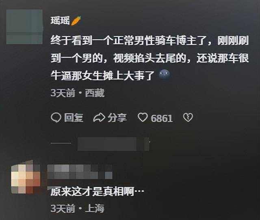The image size is (260, 220).
Task: Select the reply text 原来这才是真相啊
Action: click(92, 192)
